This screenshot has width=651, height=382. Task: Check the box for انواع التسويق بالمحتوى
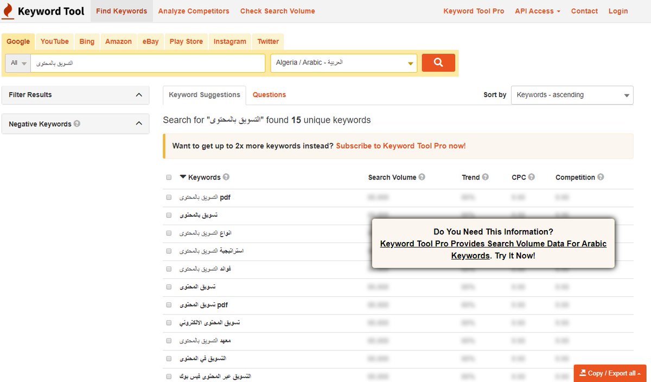click(x=169, y=233)
